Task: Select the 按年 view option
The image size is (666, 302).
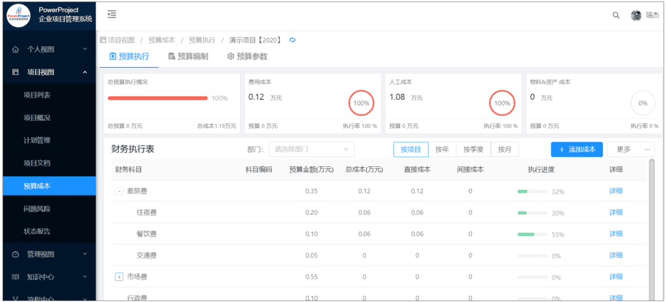Action: coord(442,149)
